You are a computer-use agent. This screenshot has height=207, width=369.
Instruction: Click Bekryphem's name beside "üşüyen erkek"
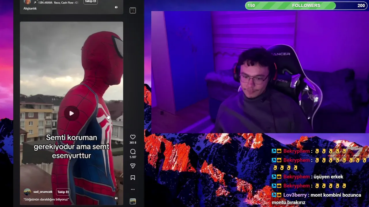296,177
